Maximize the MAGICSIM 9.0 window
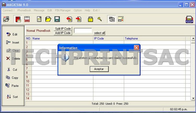The width and height of the screenshot is (196, 113). pyautogui.click(x=186, y=5)
